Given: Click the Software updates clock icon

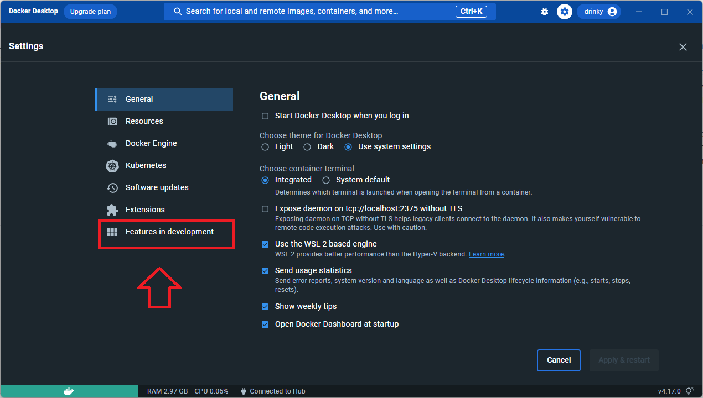Looking at the screenshot, I should [112, 187].
